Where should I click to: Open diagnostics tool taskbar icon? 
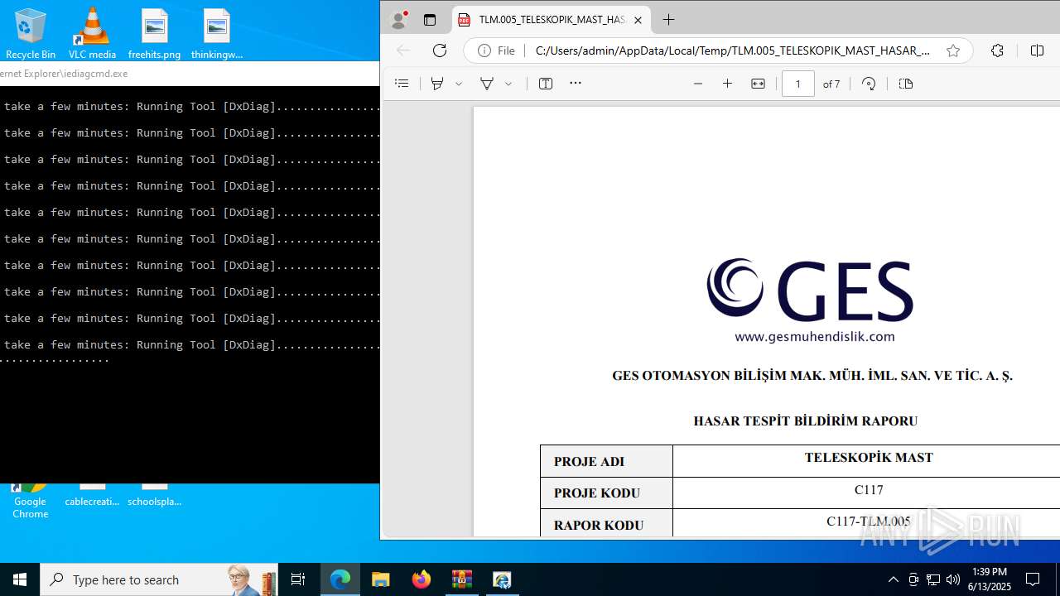pos(502,579)
